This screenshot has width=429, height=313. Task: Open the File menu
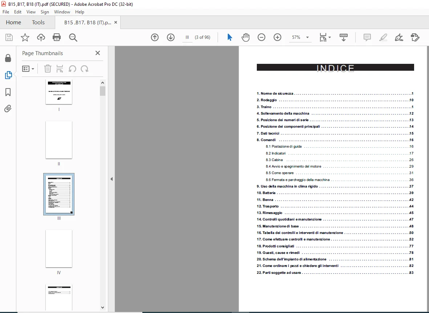point(6,12)
